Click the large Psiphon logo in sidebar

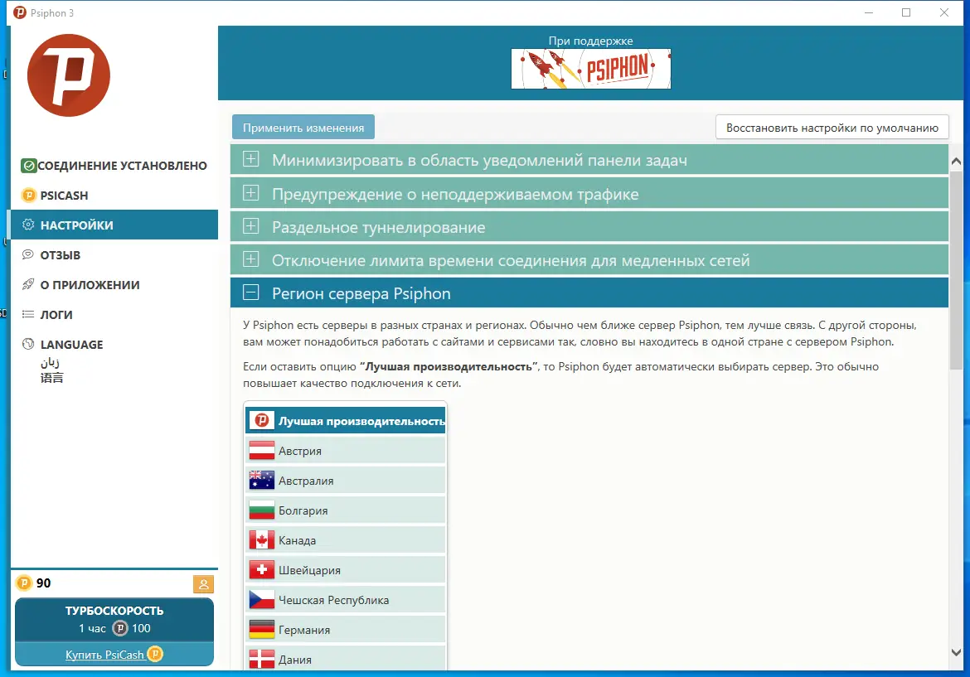[x=69, y=75]
